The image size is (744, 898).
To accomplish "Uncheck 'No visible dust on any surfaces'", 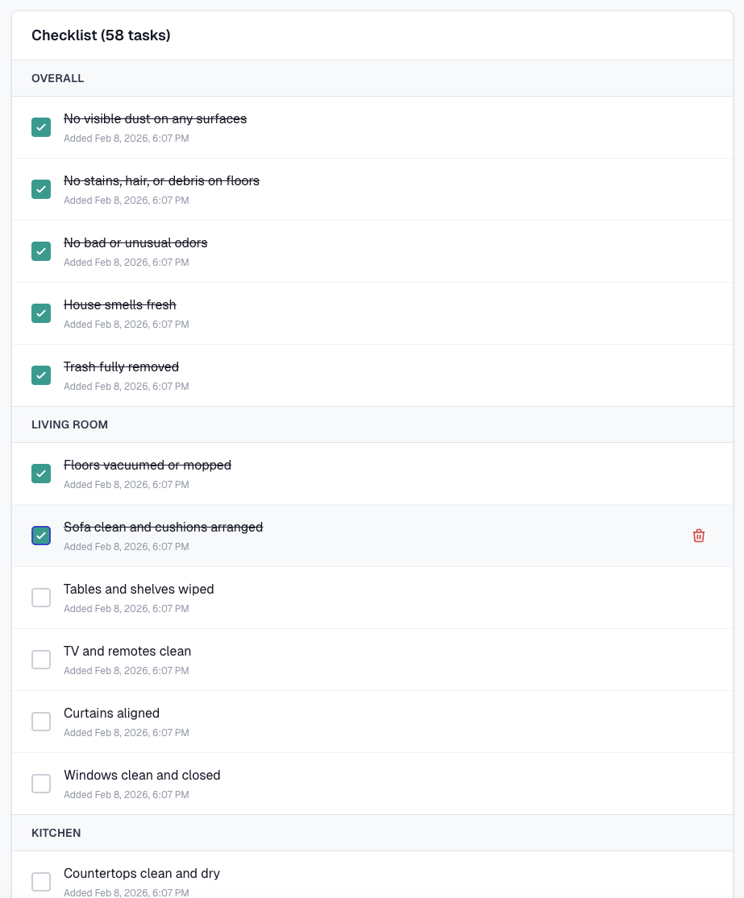I will pos(41,126).
